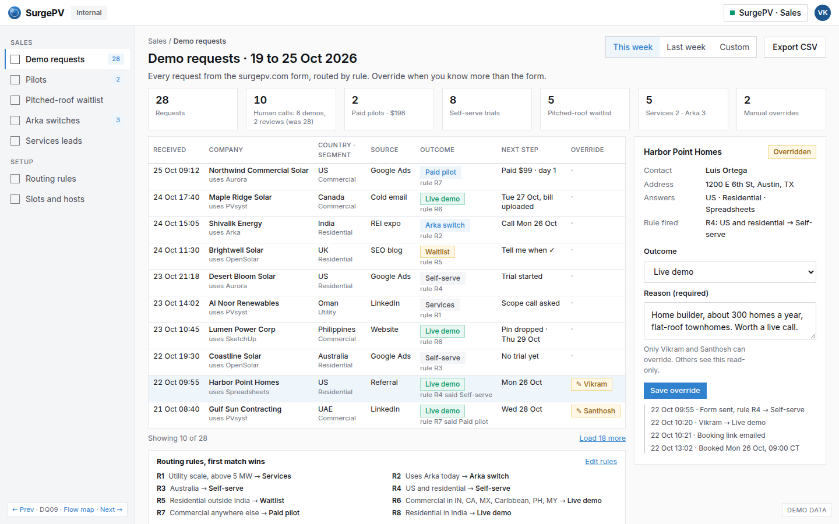Viewport: 839px width, 524px height.
Task: Click the Internal label beside the logo
Action: click(89, 13)
